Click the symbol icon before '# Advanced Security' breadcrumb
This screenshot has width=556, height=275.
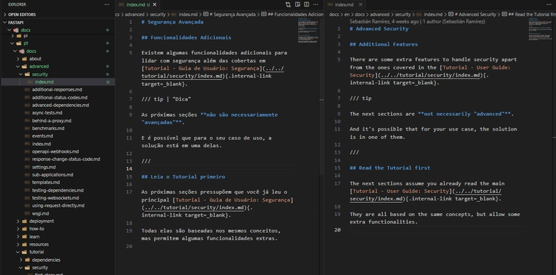click(x=450, y=15)
